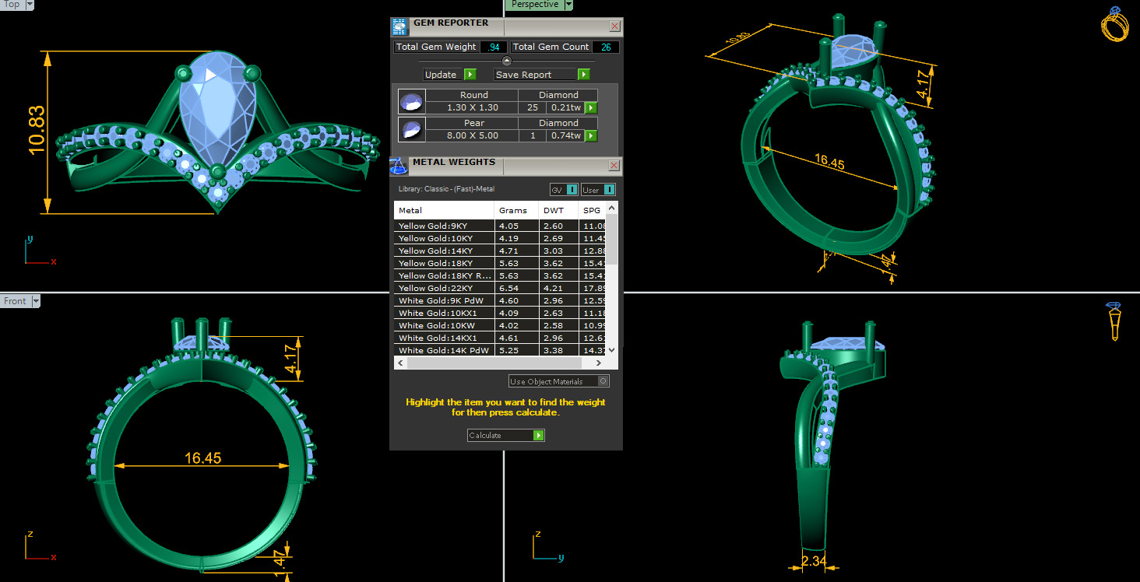
Task: Click the Update button
Action: [441, 75]
